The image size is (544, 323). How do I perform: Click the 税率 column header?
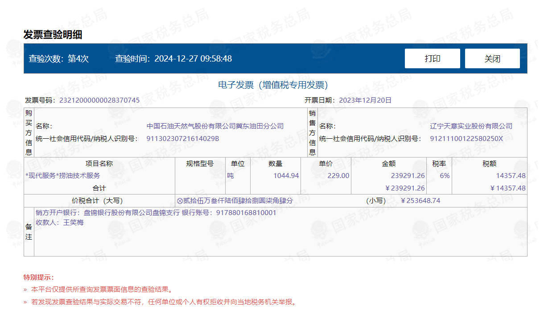tap(439, 163)
